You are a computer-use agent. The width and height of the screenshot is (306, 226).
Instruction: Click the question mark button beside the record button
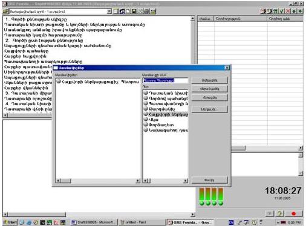click(x=280, y=213)
